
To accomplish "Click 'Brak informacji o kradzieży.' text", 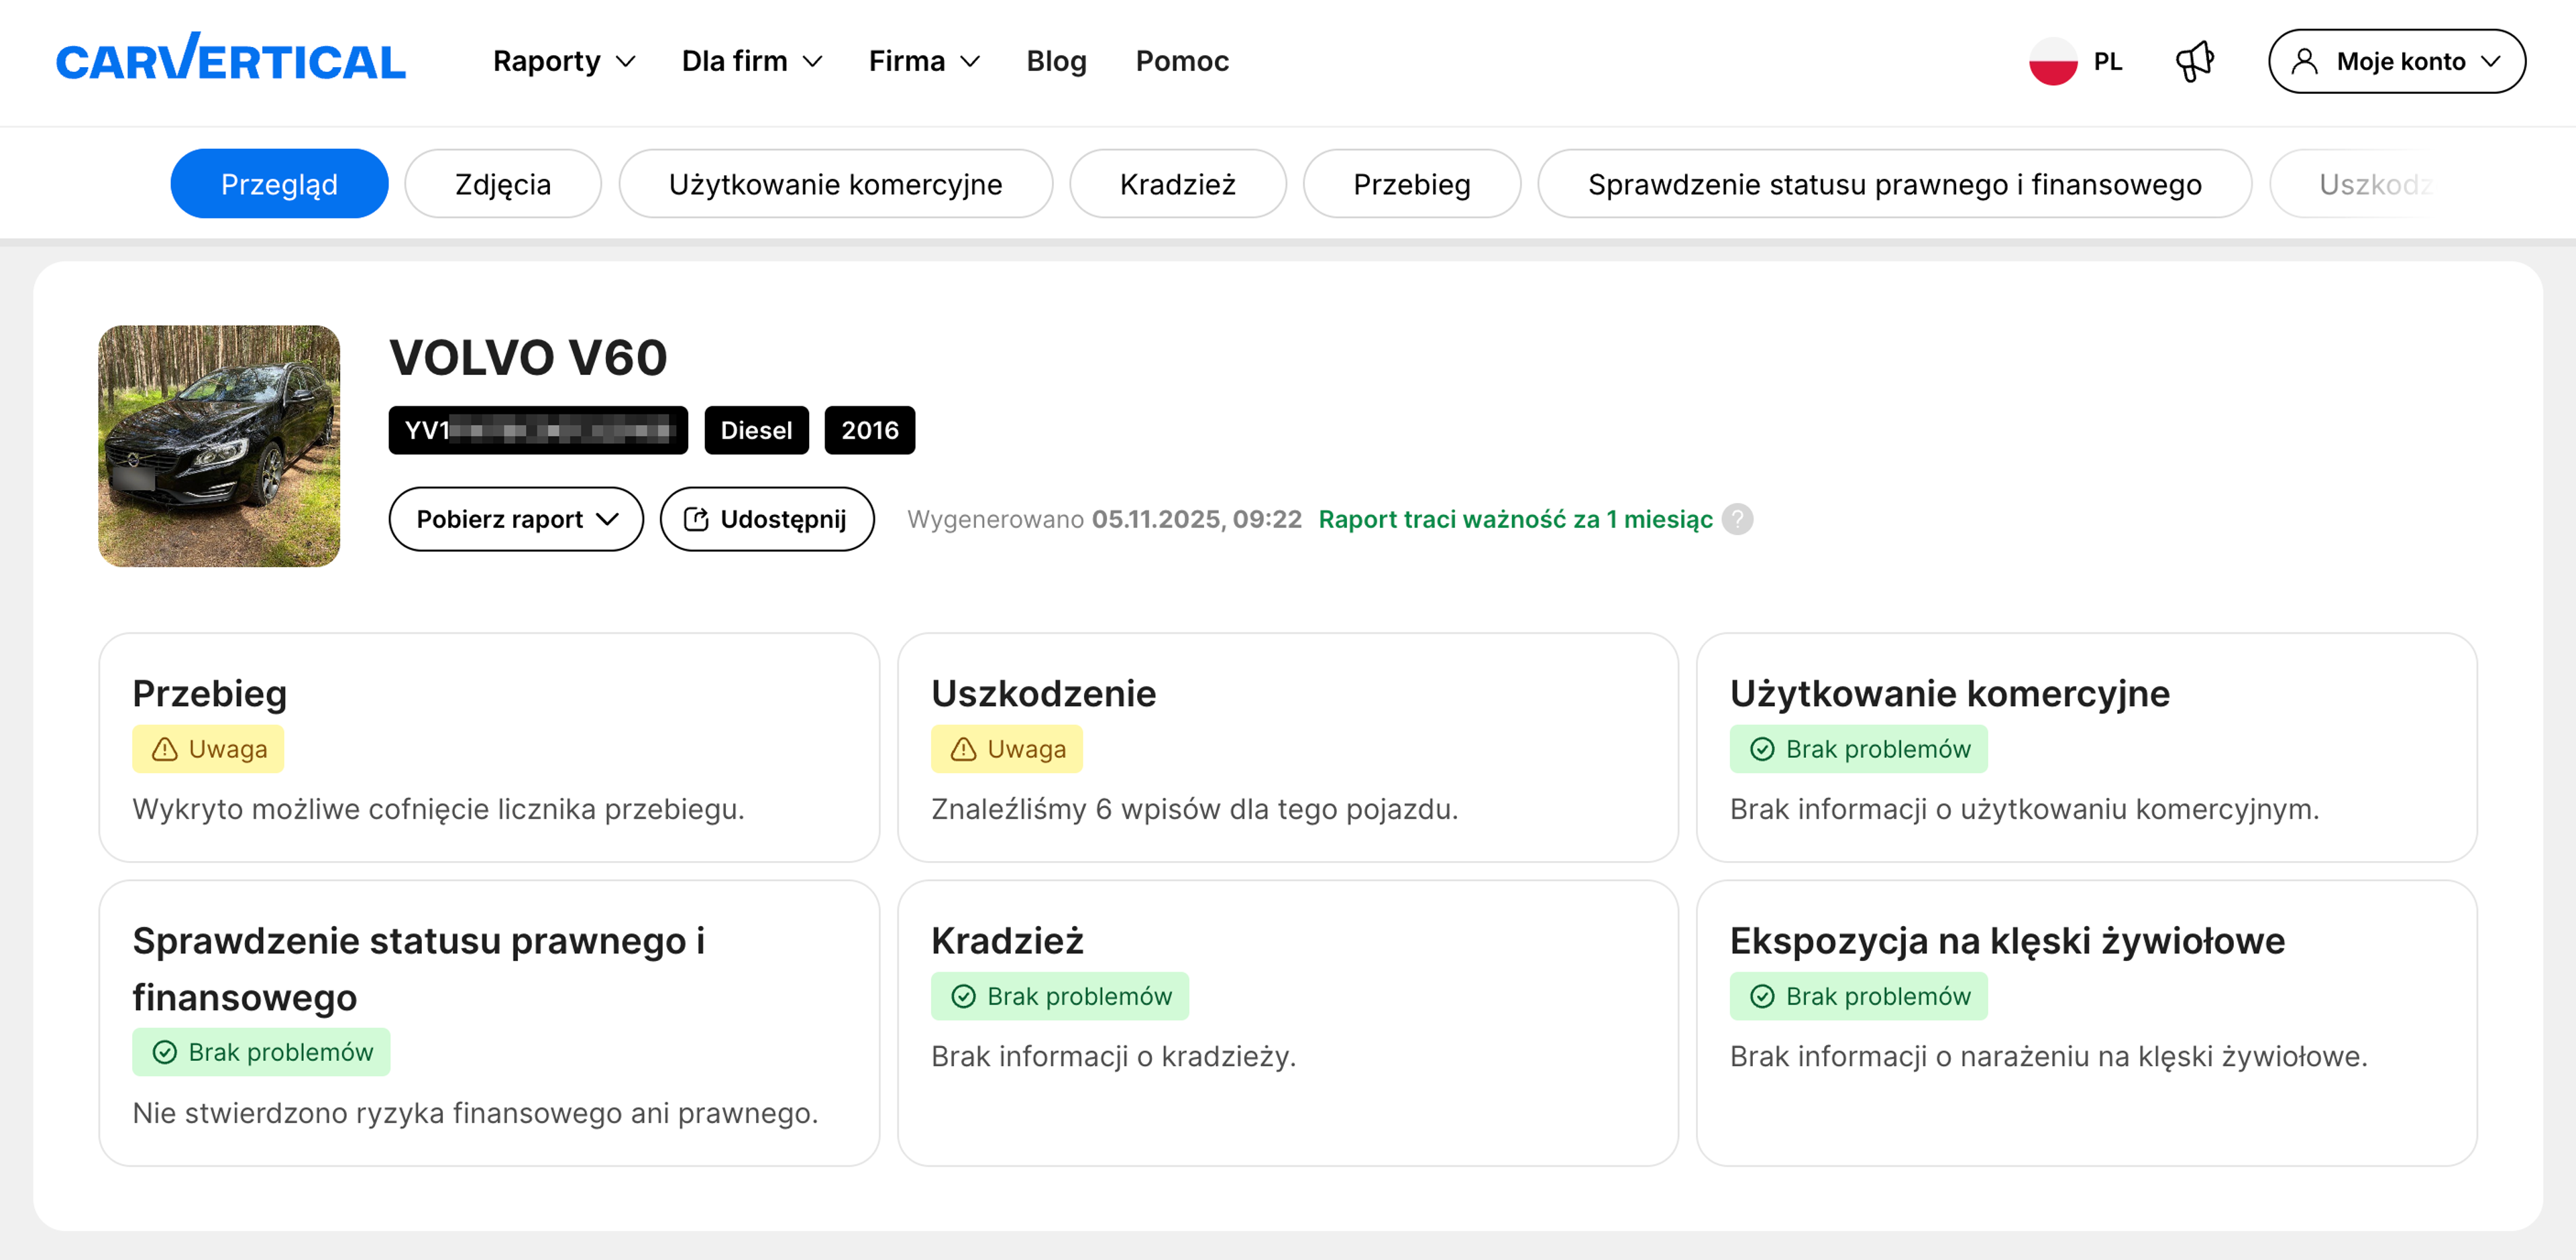I will [x=1113, y=1056].
